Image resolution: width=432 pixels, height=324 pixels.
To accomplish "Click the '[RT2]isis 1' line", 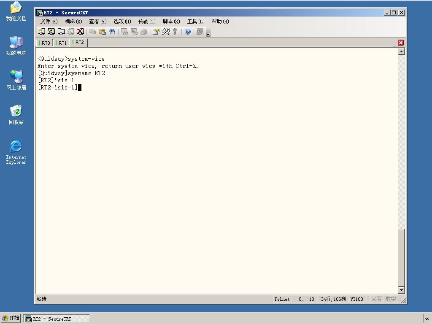I will (x=56, y=80).
